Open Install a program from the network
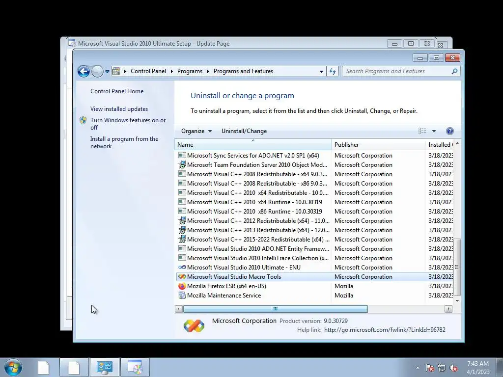The image size is (503, 377). tap(124, 142)
